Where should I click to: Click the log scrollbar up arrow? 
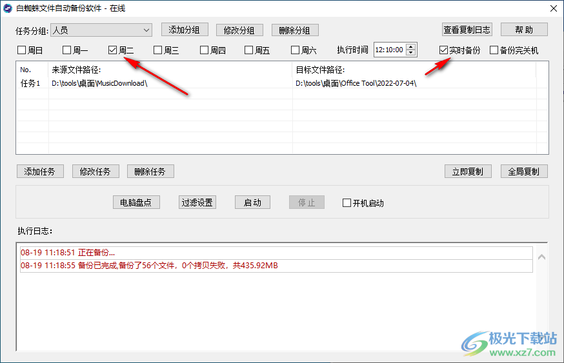point(541,257)
